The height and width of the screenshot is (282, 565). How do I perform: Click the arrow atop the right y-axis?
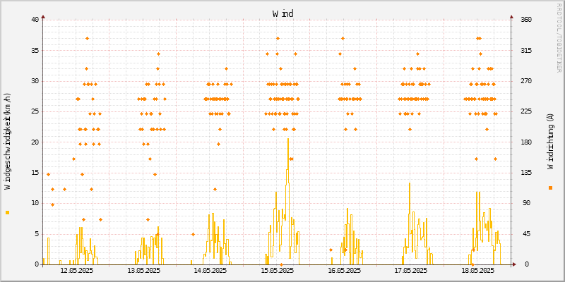point(511,16)
